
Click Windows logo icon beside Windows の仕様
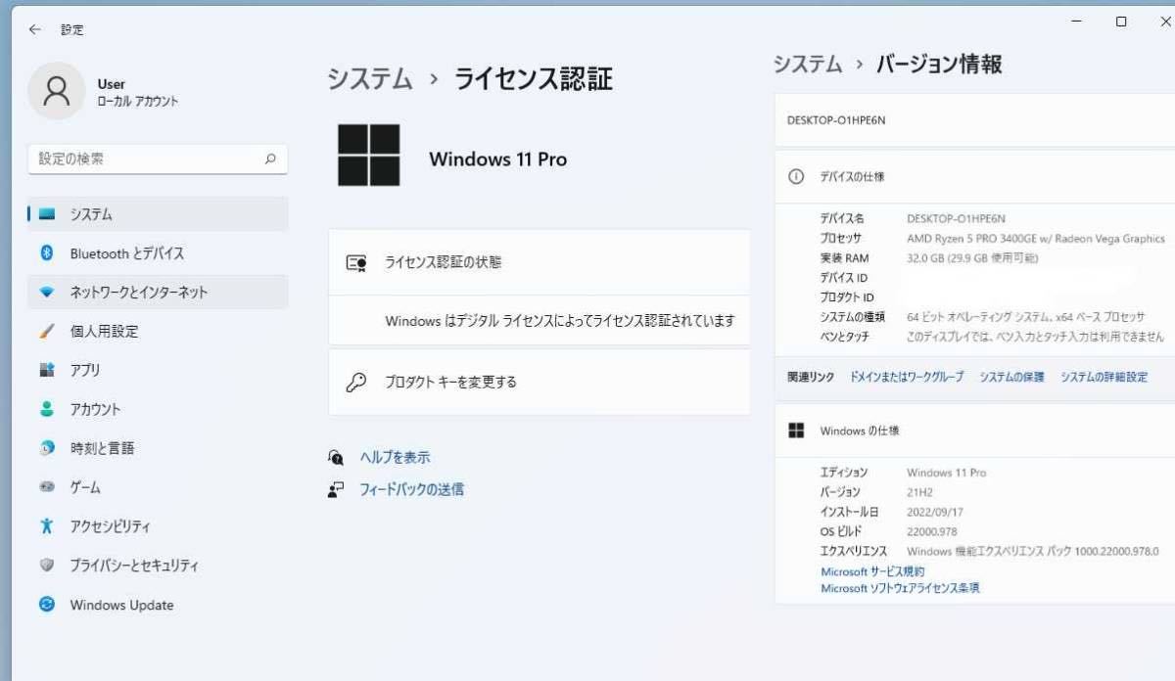(x=797, y=431)
